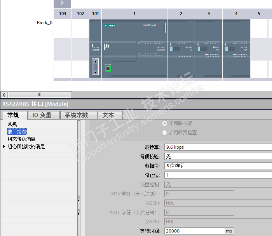Select the 无断路检查 radio button

164,123
